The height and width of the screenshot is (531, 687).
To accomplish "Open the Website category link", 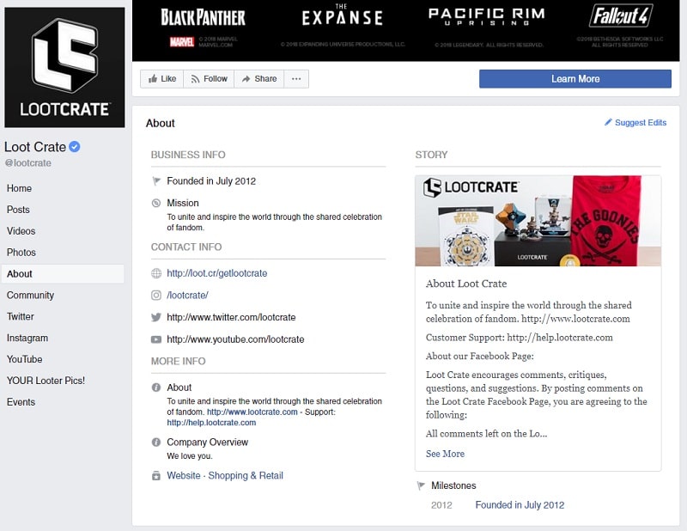I will click(x=184, y=475).
